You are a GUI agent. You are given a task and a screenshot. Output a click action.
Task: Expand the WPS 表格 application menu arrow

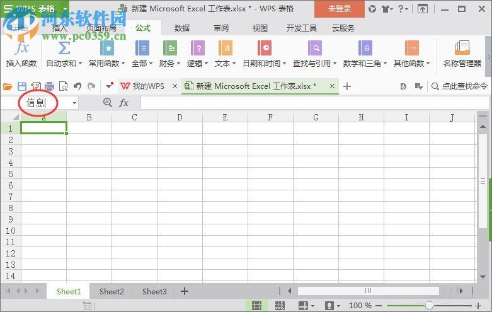[x=65, y=9]
